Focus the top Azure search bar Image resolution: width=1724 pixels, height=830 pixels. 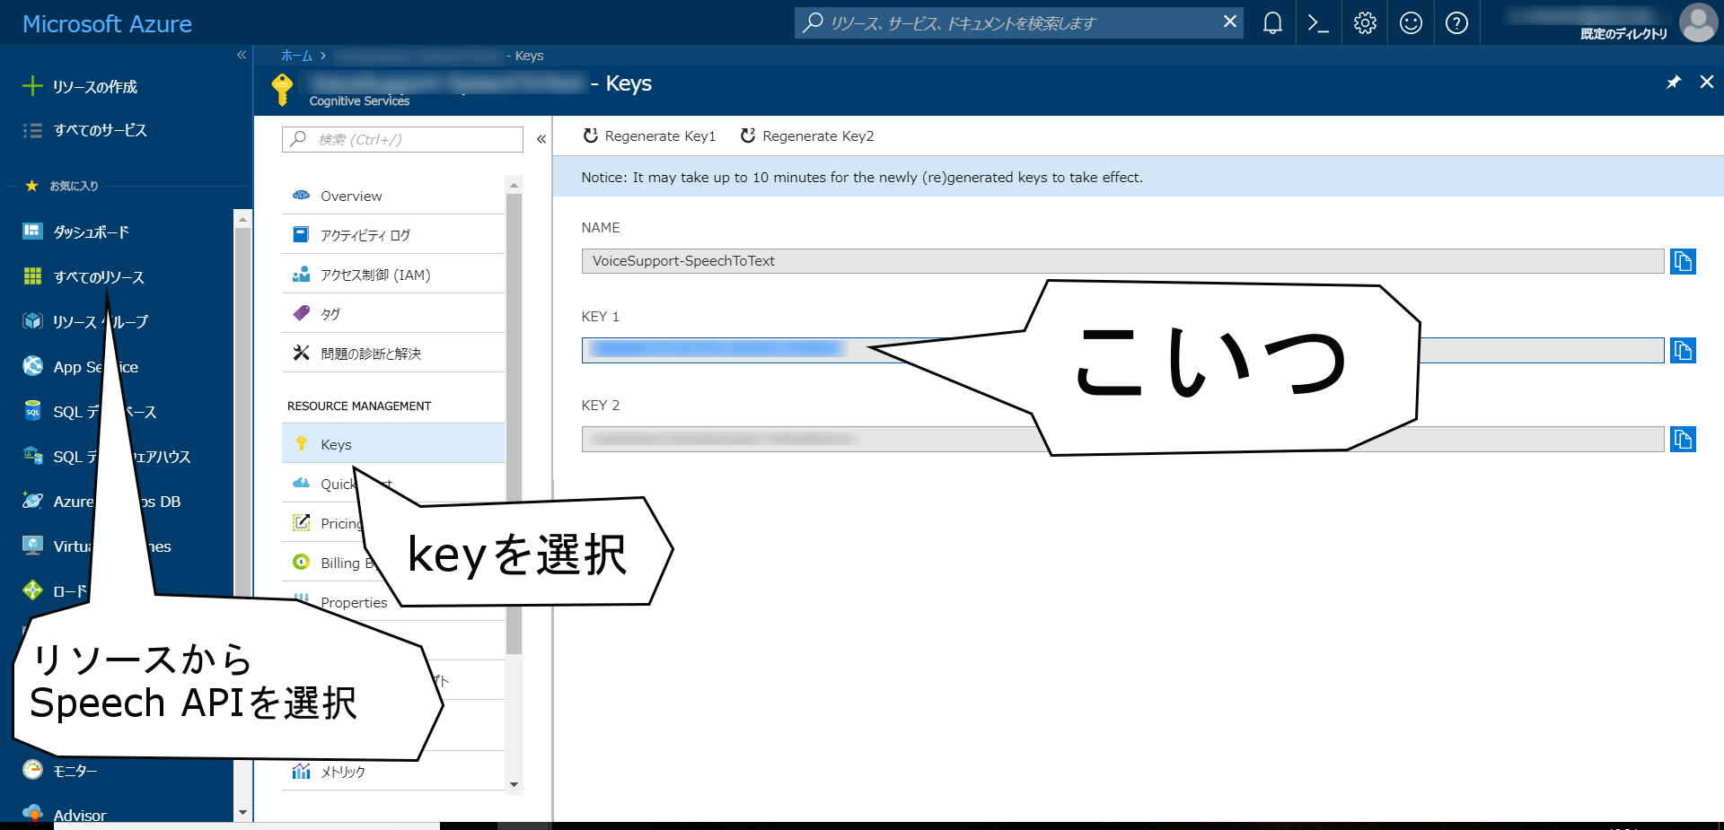tap(1019, 22)
